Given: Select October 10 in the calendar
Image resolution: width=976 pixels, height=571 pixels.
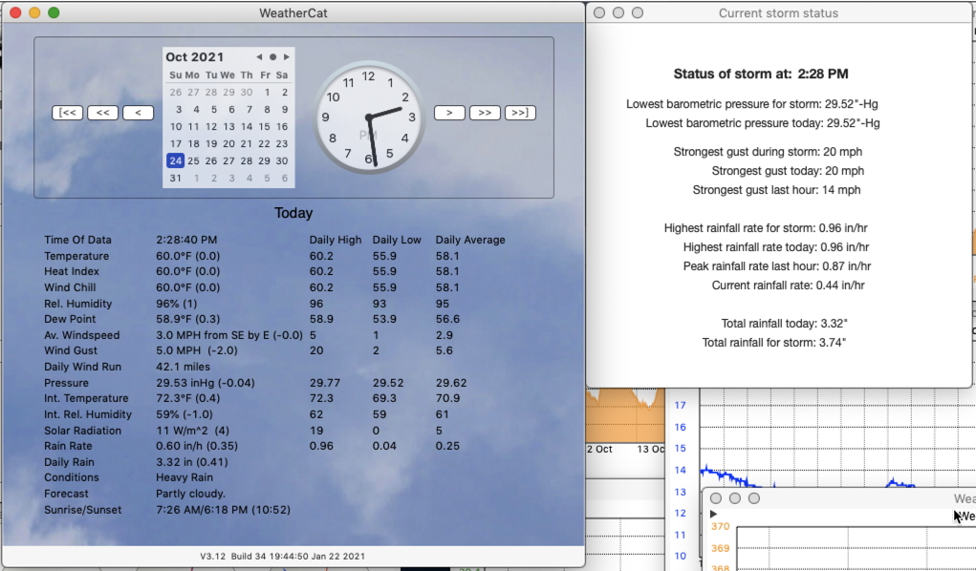Looking at the screenshot, I should point(176,126).
